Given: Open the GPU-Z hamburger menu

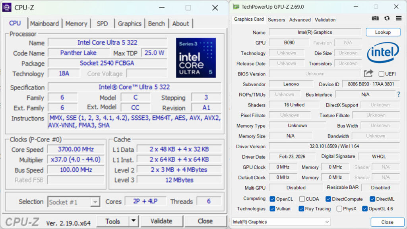Looking at the screenshot, I should coord(399,18).
